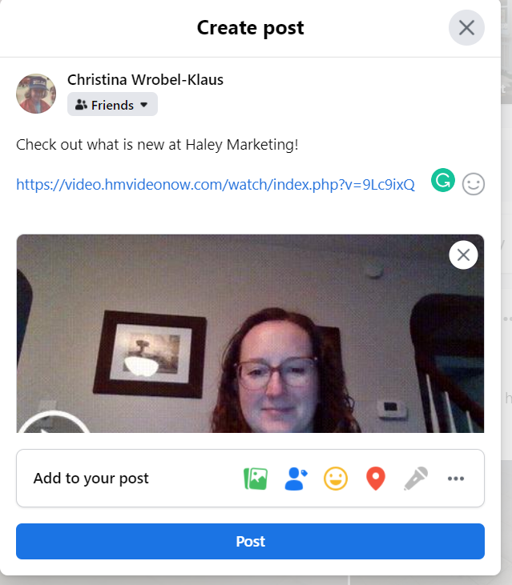This screenshot has height=585, width=512.
Task: Click the name Christina Wrobel-Klaus
Action: pyautogui.click(x=145, y=79)
